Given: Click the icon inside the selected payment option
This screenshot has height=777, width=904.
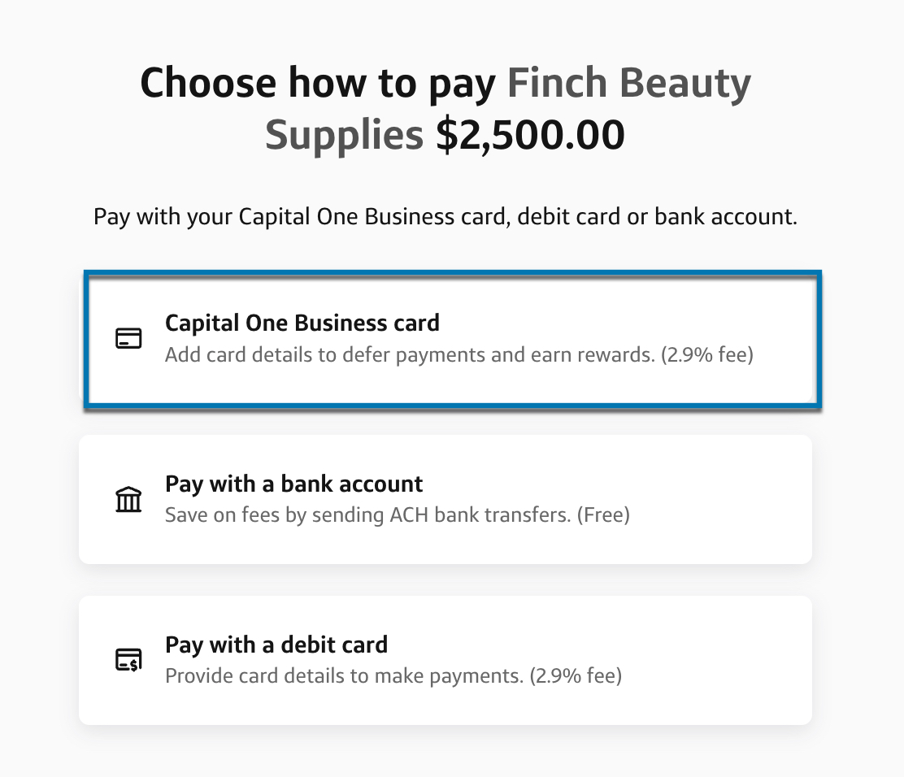Looking at the screenshot, I should 128,338.
